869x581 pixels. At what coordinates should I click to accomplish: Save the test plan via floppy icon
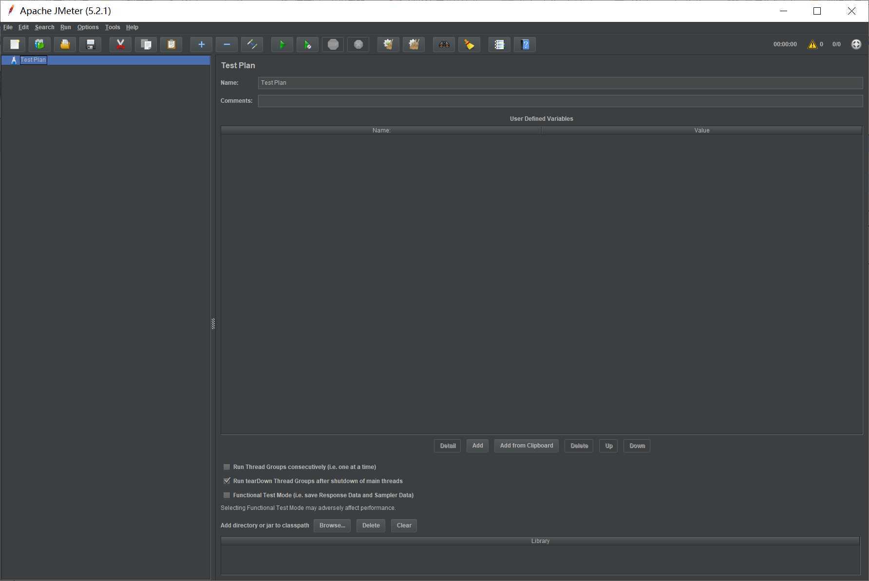[90, 44]
